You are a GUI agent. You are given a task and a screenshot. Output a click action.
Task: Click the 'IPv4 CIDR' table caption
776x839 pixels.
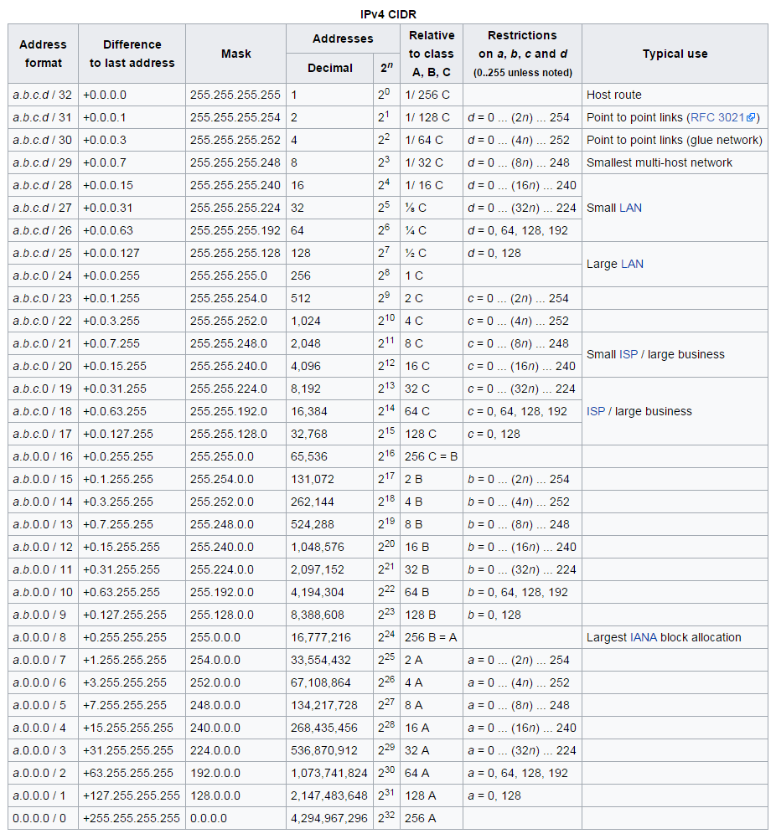[388, 14]
